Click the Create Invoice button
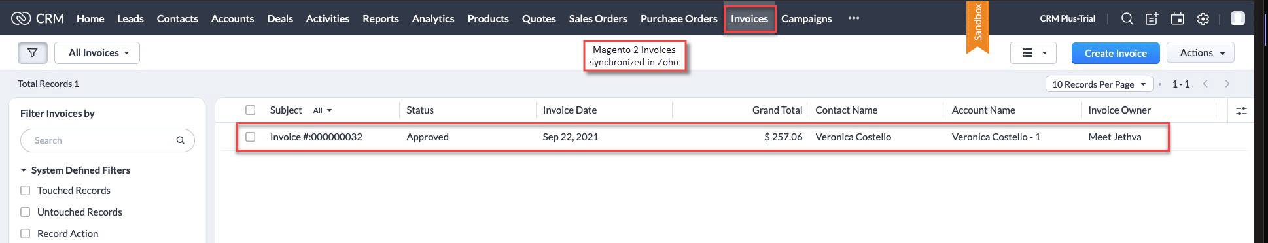 [1116, 53]
